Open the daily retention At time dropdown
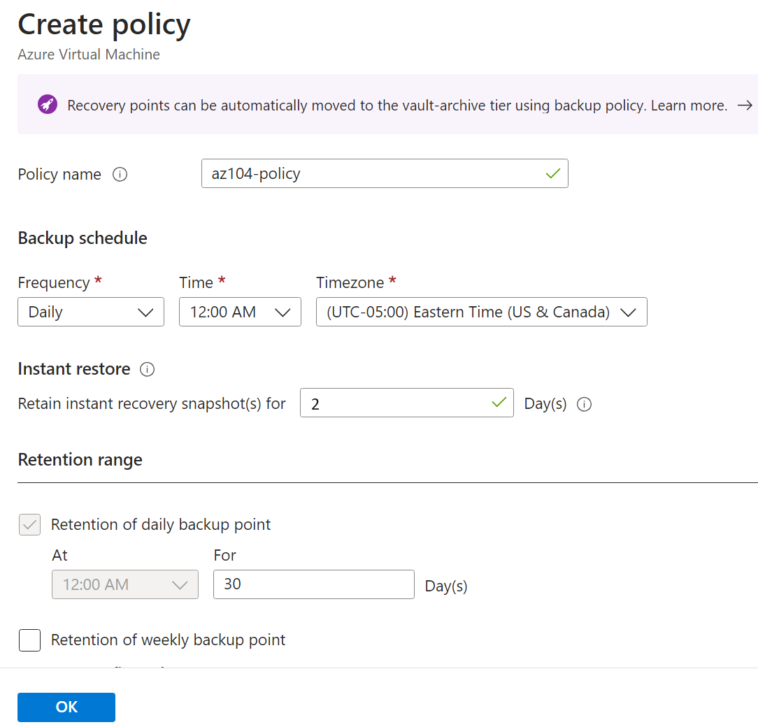The width and height of the screenshot is (758, 727). tap(124, 584)
